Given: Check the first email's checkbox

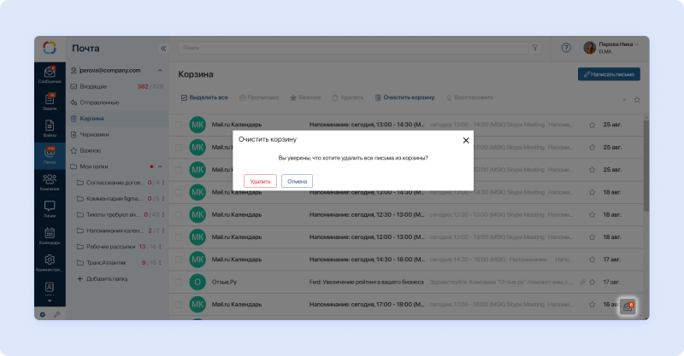Looking at the screenshot, I should 179,125.
